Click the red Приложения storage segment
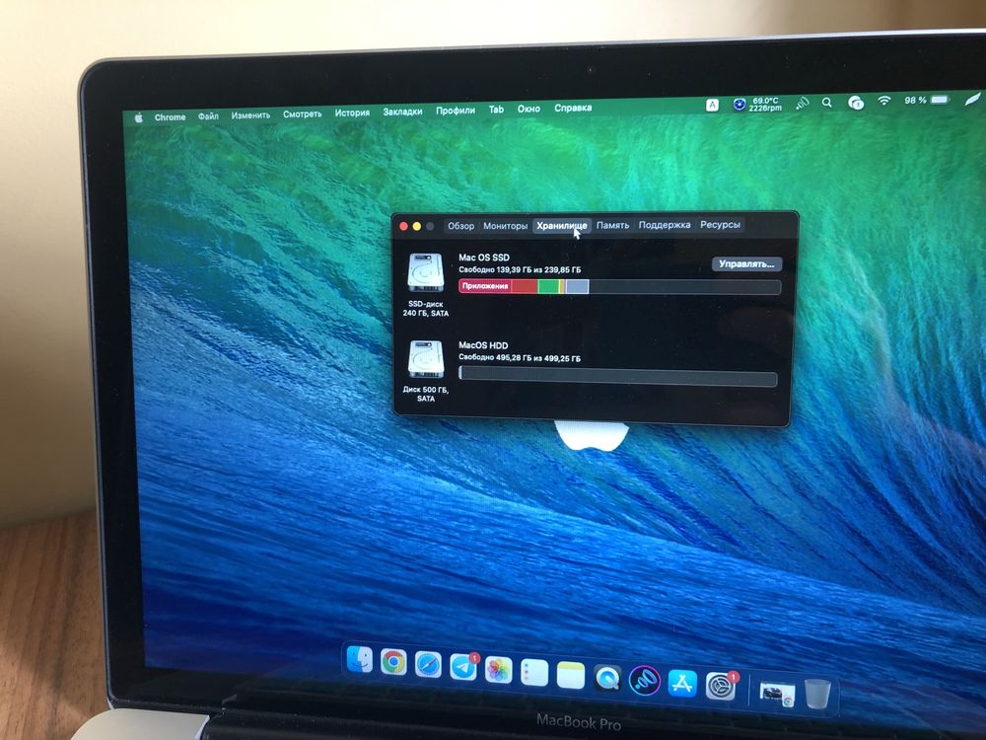 pyautogui.click(x=485, y=286)
